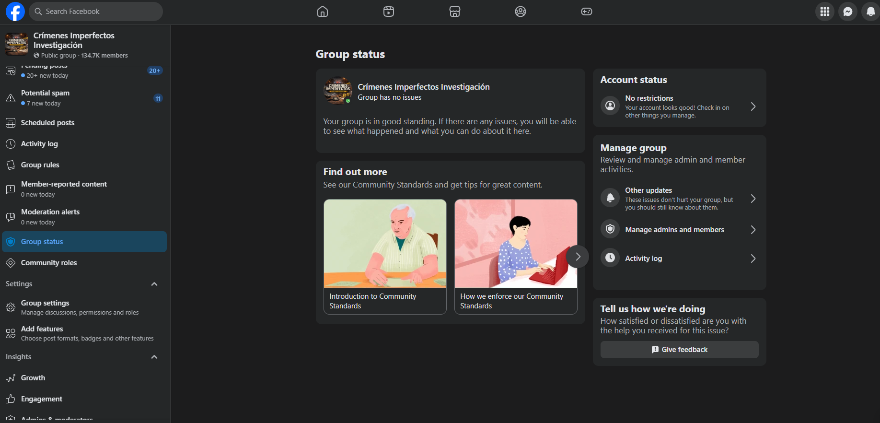Screen dimensions: 880x423
Task: Open the Video (Watch) icon
Action: 389,12
